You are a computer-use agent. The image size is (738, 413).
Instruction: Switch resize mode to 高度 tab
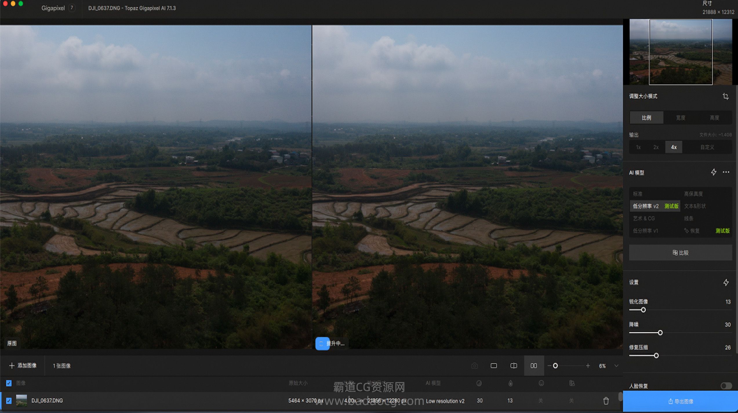tap(715, 118)
